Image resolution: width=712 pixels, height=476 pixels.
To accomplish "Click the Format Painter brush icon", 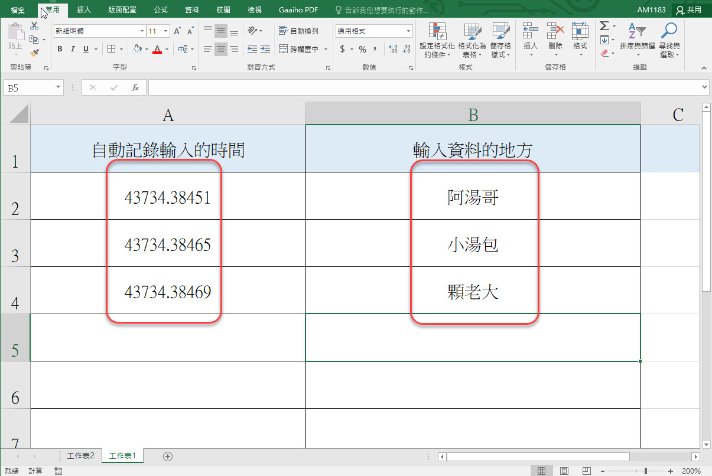I will [x=34, y=53].
